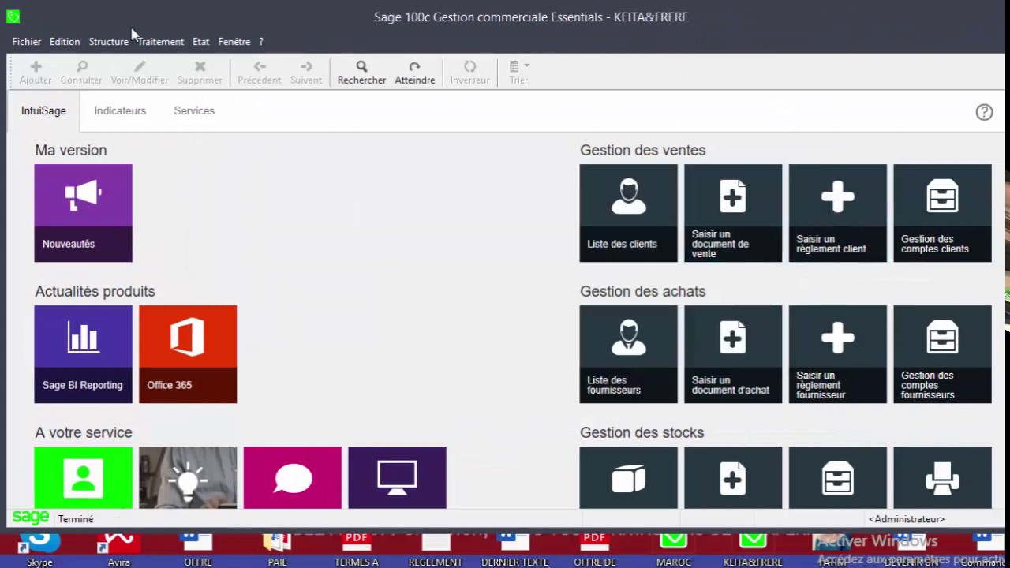Switch to the IntuiSage tab

(x=43, y=111)
